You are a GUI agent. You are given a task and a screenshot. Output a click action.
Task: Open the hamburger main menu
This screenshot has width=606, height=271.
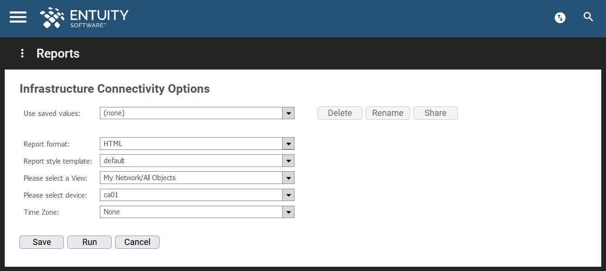(x=18, y=17)
